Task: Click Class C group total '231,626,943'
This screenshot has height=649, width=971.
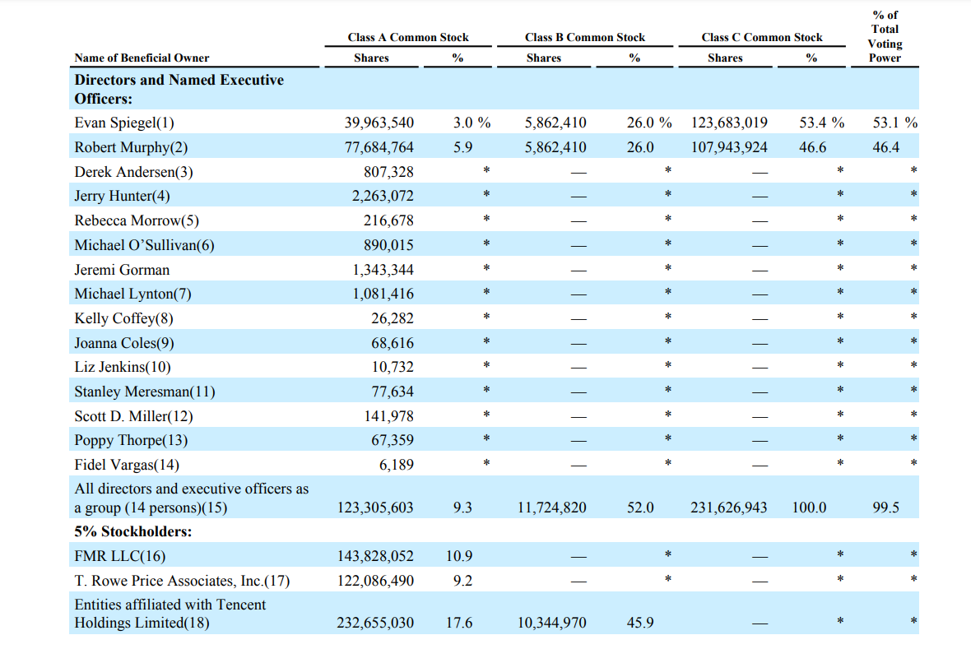Action: 729,508
